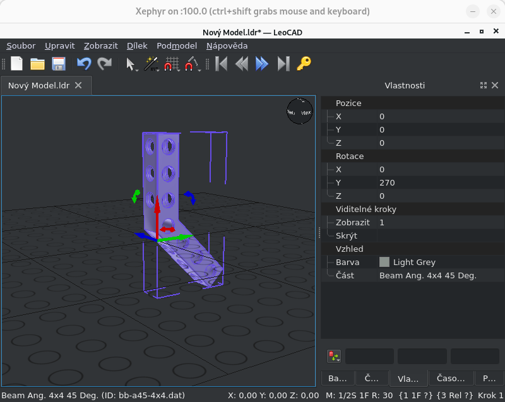The width and height of the screenshot is (505, 402).
Task: Go to the first building step
Action: (222, 64)
